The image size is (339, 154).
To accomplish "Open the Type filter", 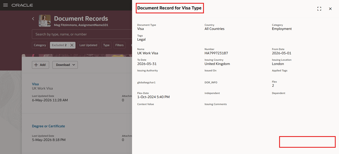I will pyautogui.click(x=106, y=45).
